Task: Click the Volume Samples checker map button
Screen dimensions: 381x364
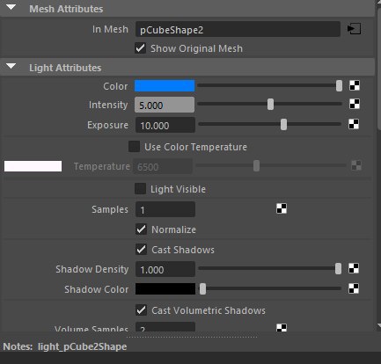Action: (x=282, y=328)
